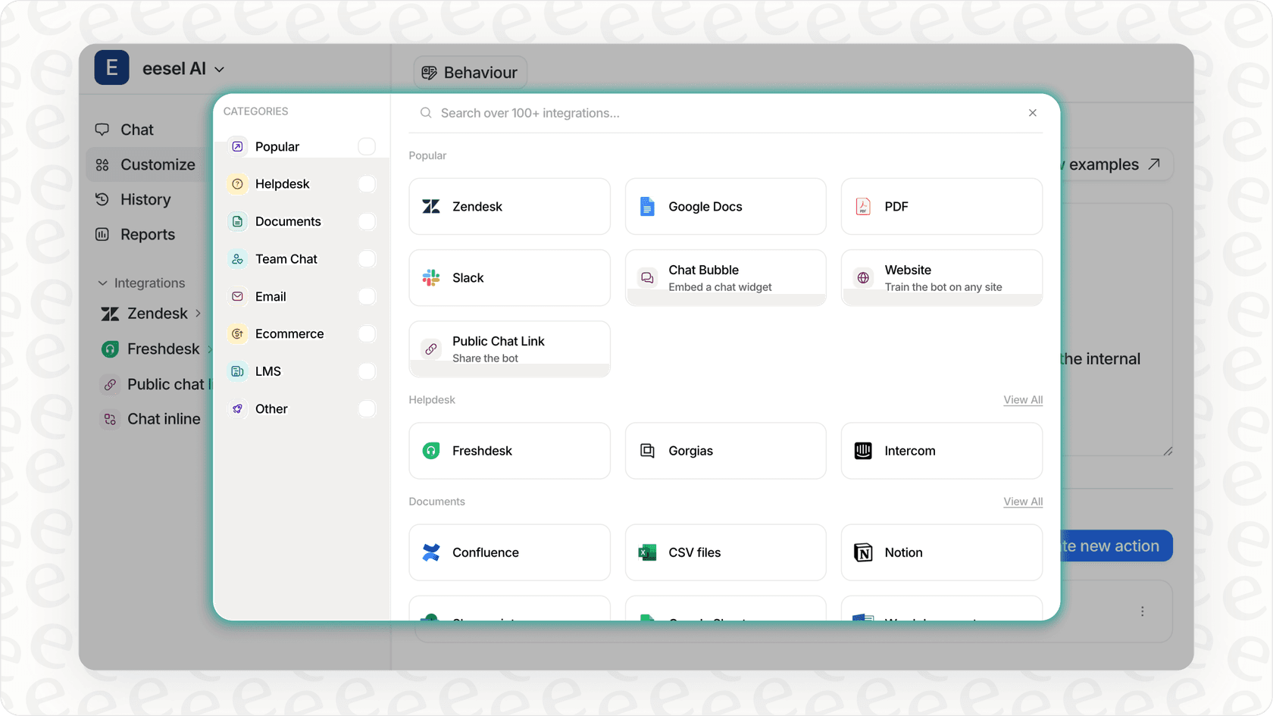Collapse the Integrations section
Screen dimensions: 1273x716
click(x=103, y=283)
